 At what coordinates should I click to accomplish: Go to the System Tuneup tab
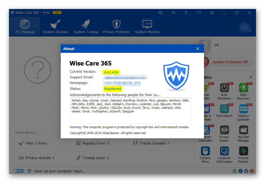[86, 26]
